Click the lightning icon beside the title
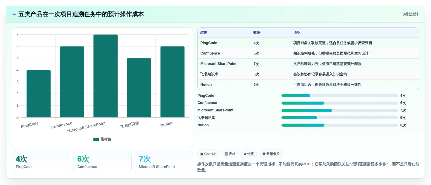 [x=14, y=14]
